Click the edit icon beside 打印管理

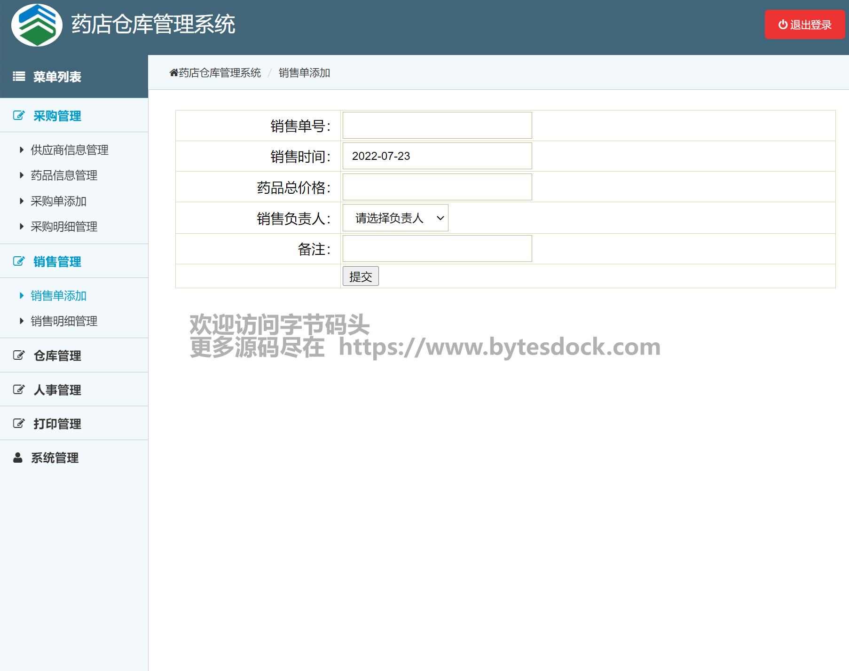click(x=19, y=424)
